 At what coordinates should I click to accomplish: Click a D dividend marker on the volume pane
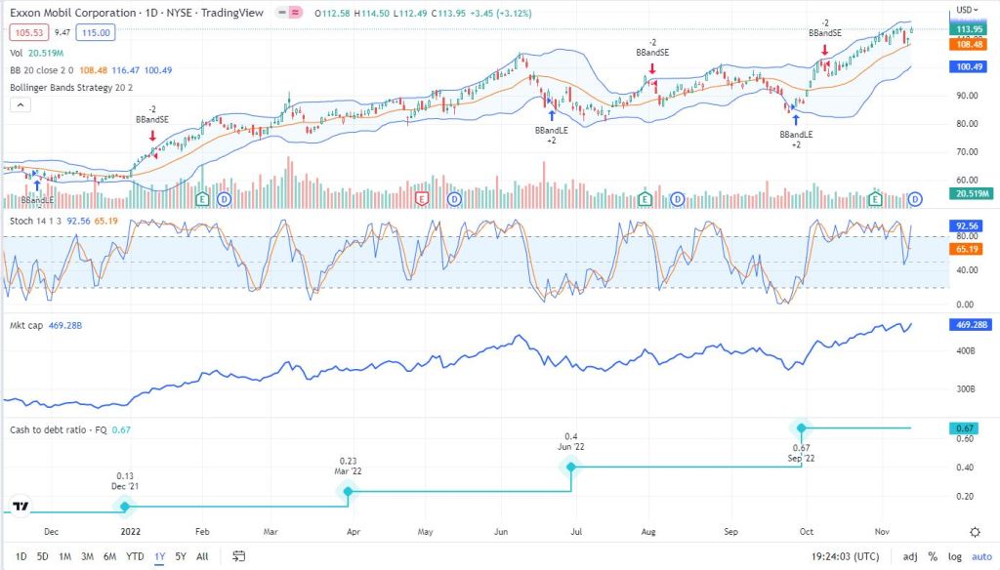tap(223, 198)
